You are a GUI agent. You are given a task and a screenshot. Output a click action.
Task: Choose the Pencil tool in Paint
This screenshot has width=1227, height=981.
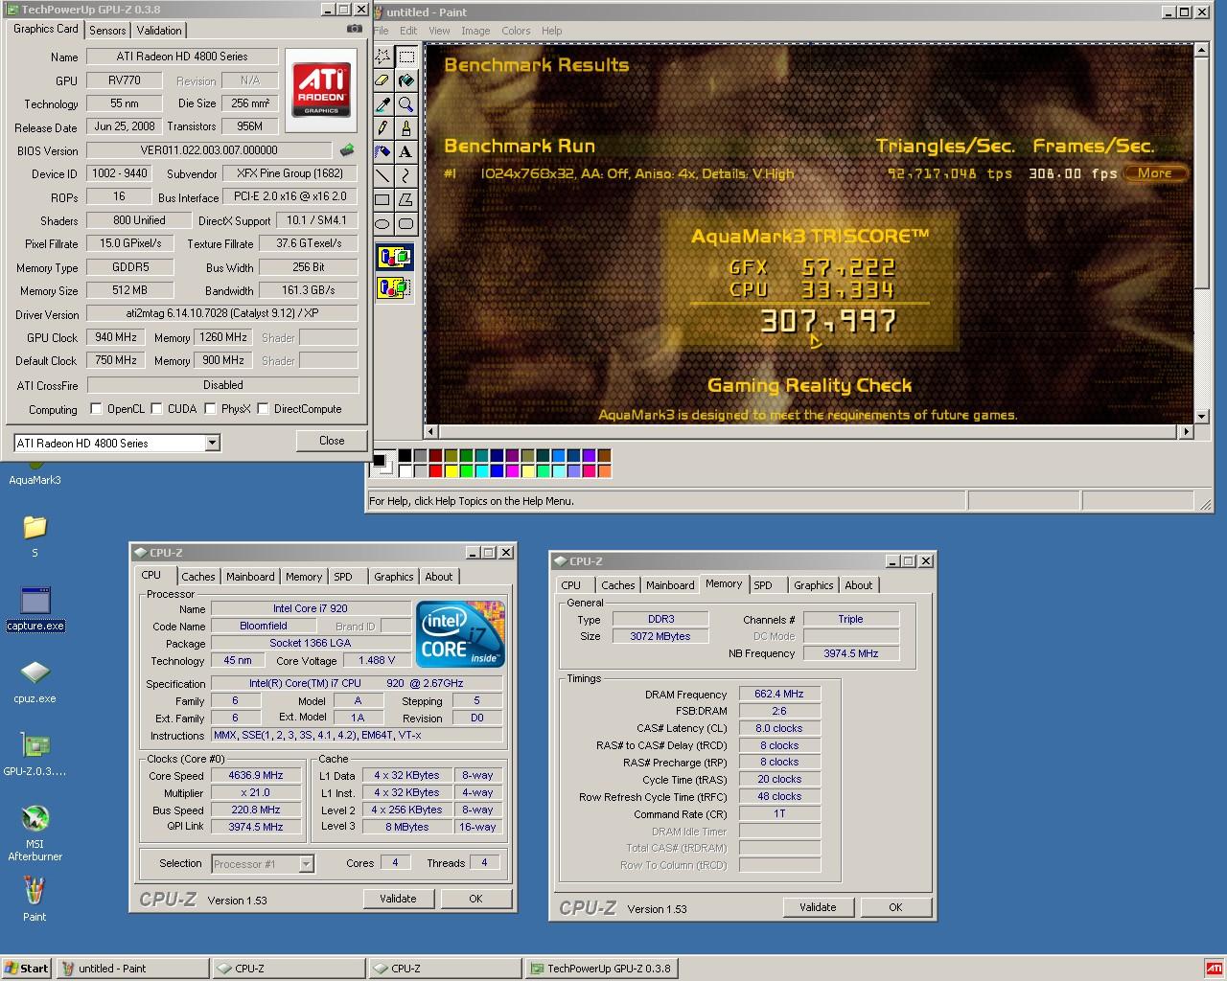tap(382, 128)
